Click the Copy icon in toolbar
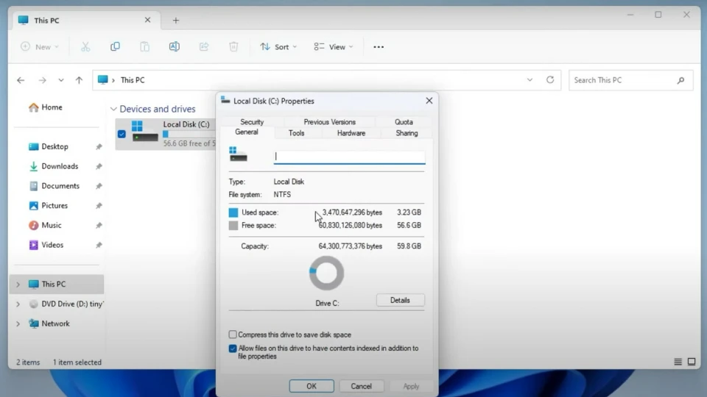 point(115,46)
